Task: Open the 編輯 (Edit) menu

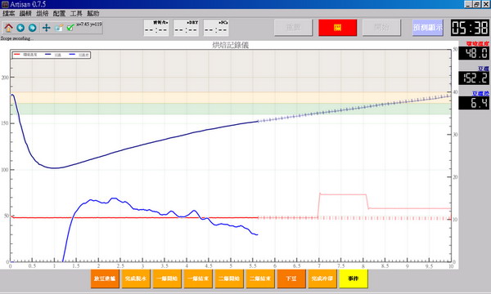Action: click(x=25, y=13)
